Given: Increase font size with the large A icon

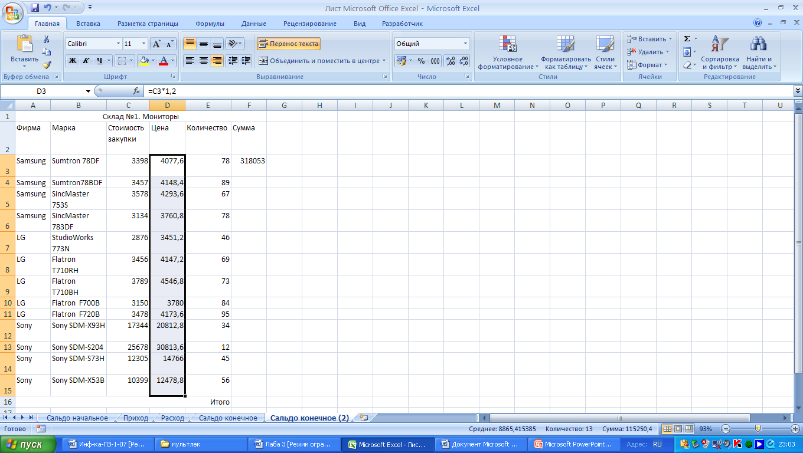Looking at the screenshot, I should (156, 44).
